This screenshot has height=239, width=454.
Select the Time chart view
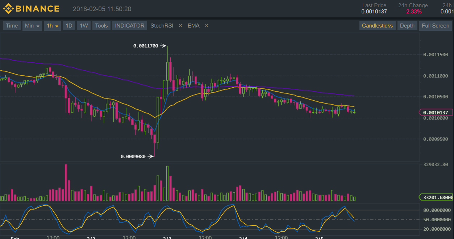[12, 26]
